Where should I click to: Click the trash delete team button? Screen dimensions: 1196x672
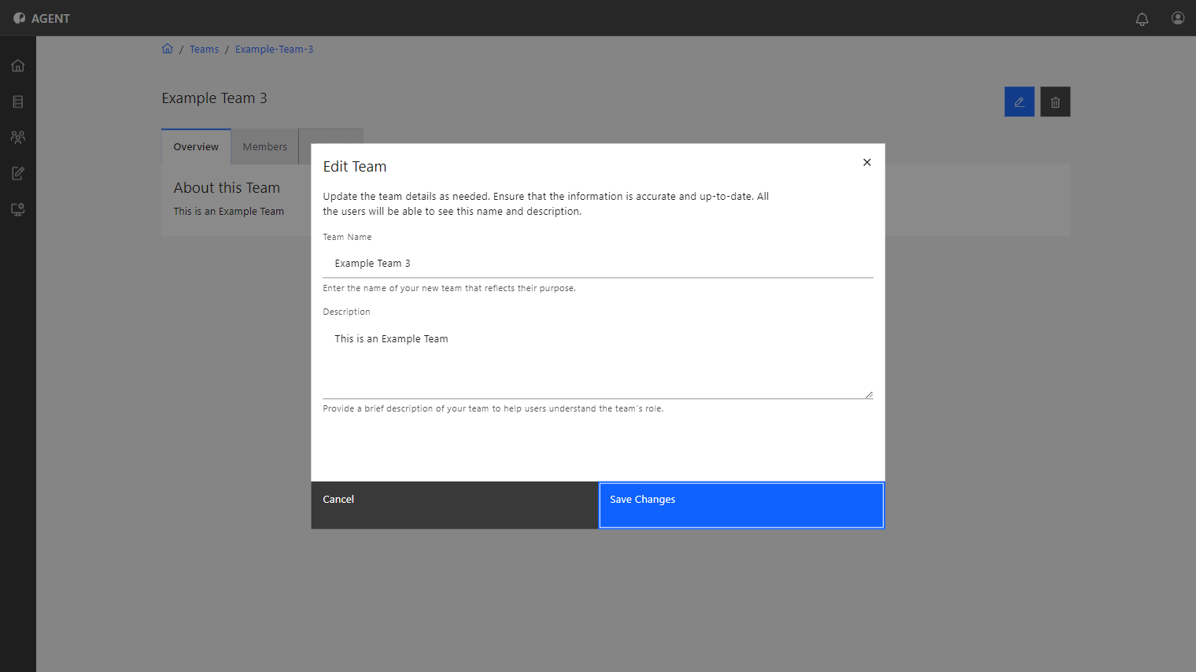1055,102
